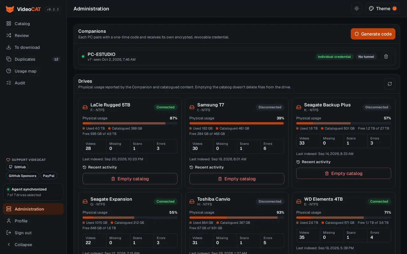Click the WD Elements 4TB drive icon

pos(299,202)
